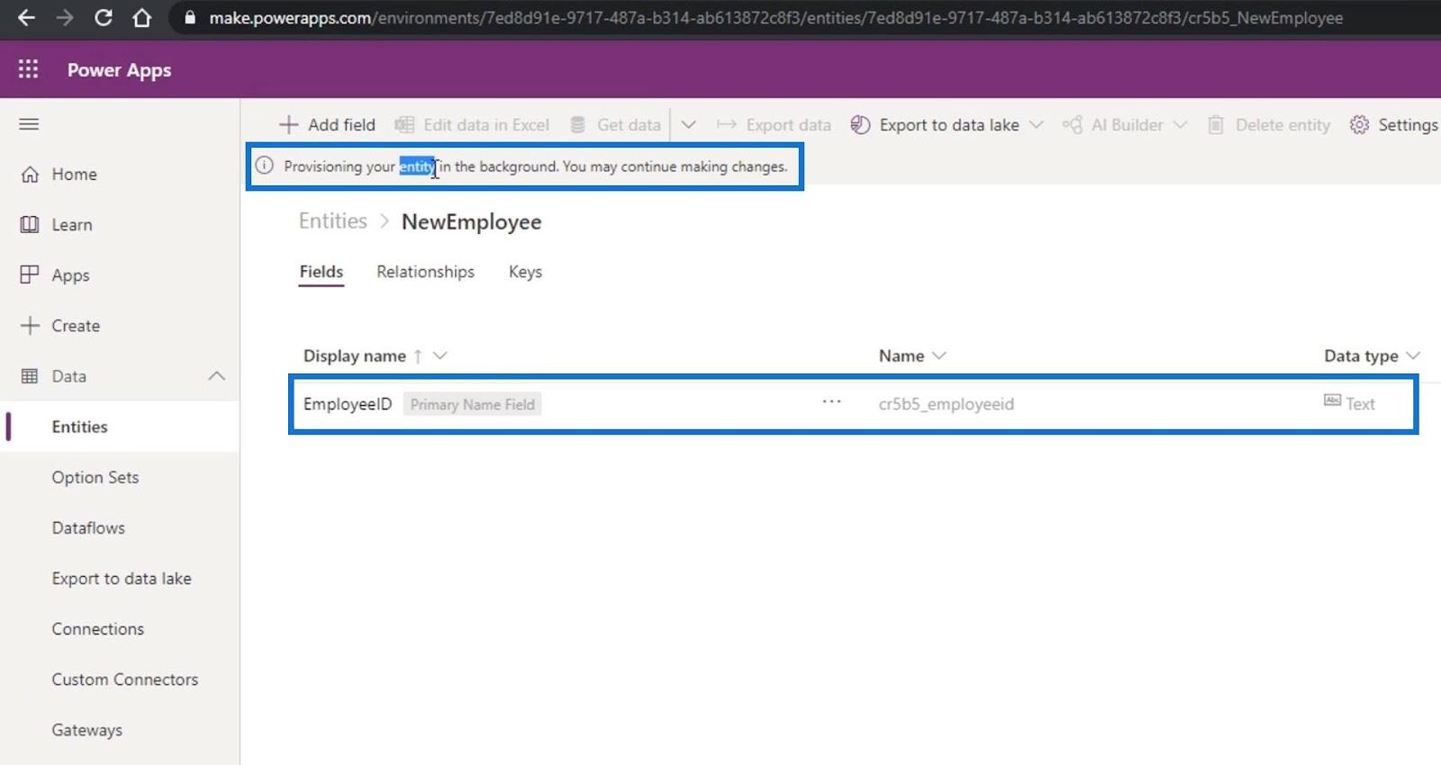
Task: Click the Entities breadcrumb link
Action: pyautogui.click(x=333, y=221)
